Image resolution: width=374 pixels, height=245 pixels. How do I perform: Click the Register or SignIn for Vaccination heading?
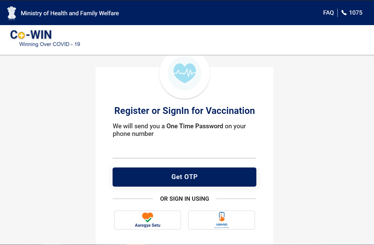coord(184,111)
